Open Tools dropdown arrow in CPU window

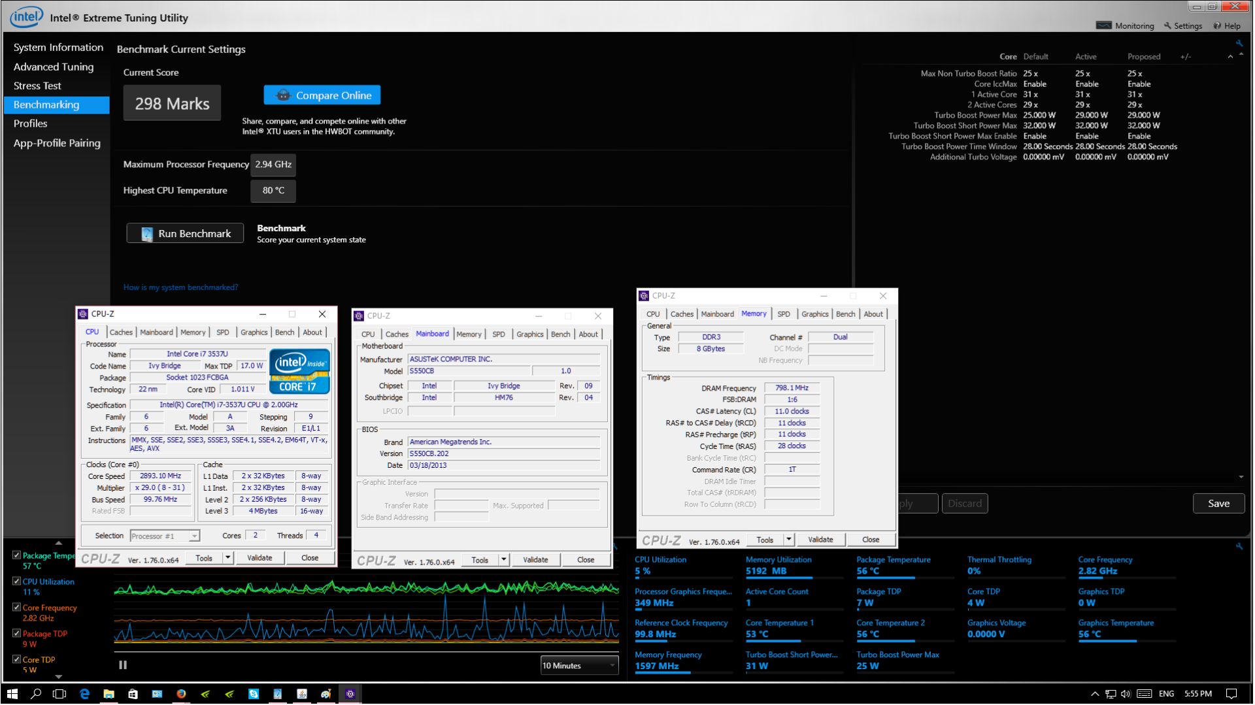tap(227, 557)
